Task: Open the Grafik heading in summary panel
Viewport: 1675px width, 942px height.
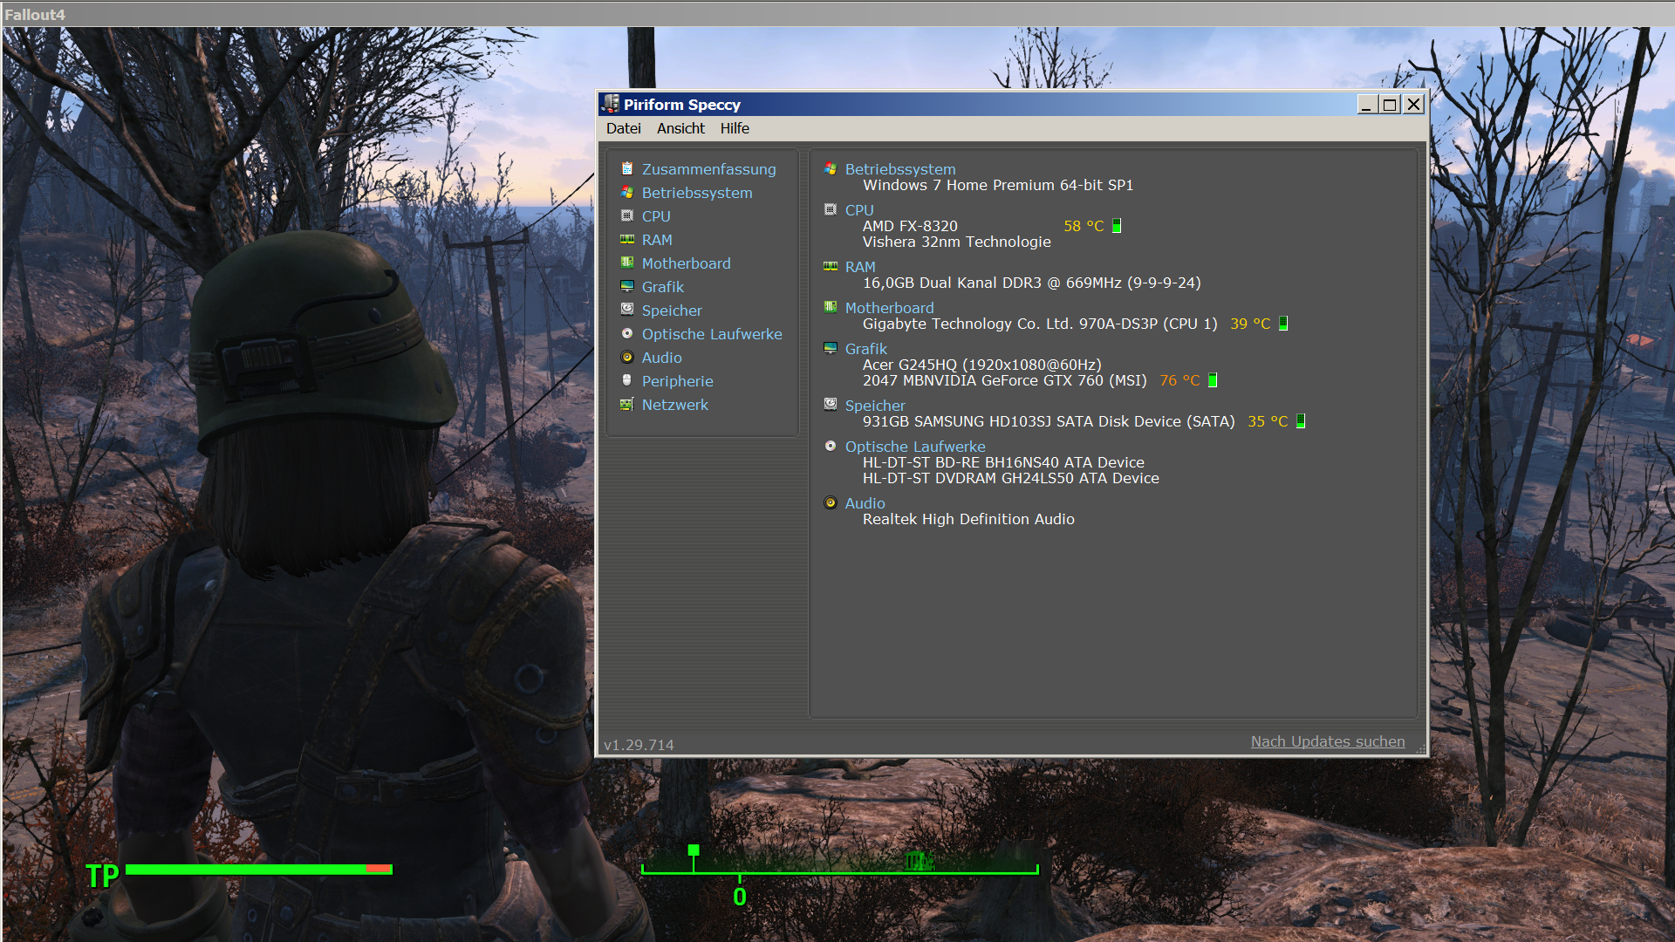Action: pos(865,349)
